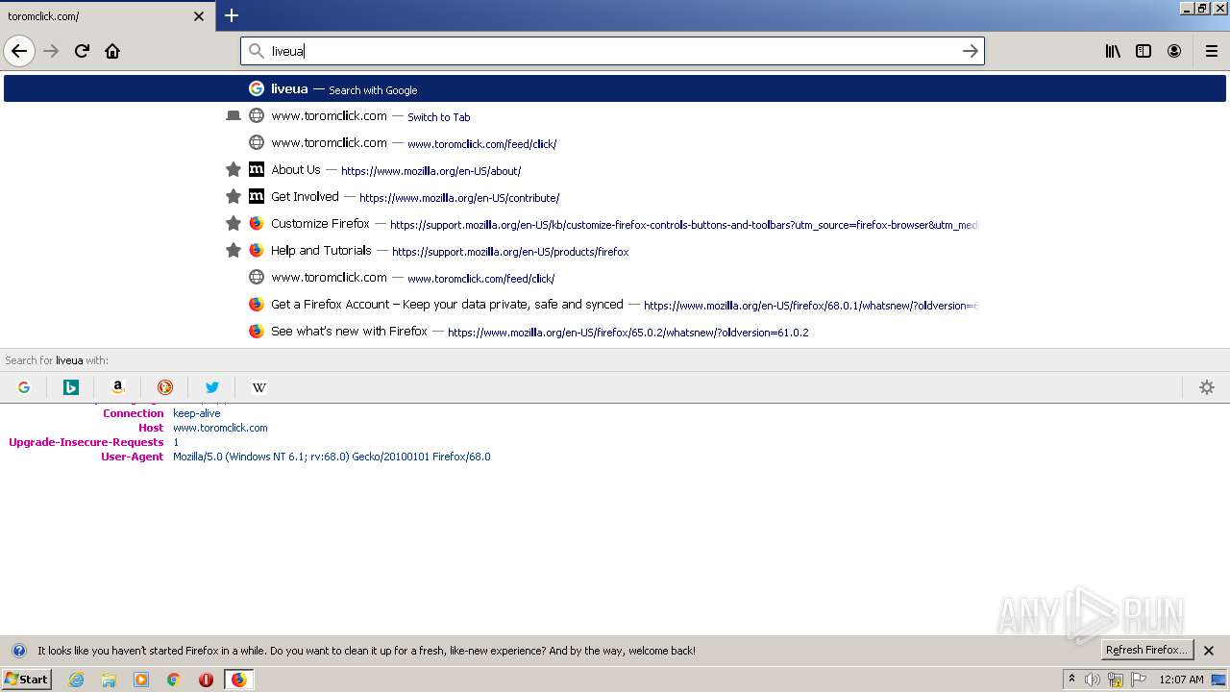This screenshot has height=692, width=1230.
Task: Select 'liveua — Search with Google' suggestion
Action: (x=615, y=88)
